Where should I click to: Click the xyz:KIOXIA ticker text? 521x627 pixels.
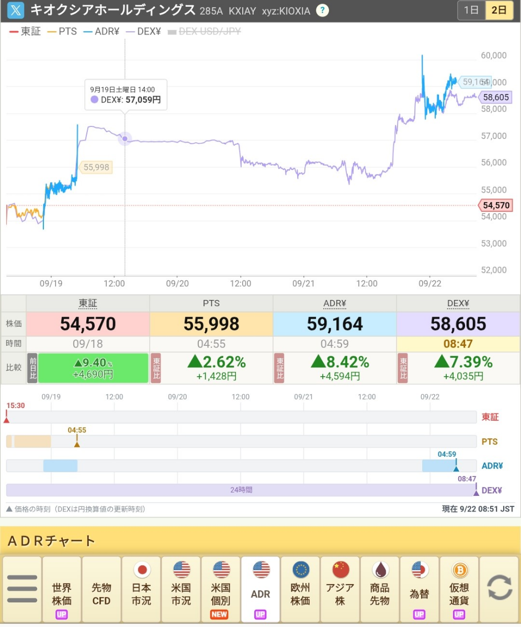coord(286,10)
